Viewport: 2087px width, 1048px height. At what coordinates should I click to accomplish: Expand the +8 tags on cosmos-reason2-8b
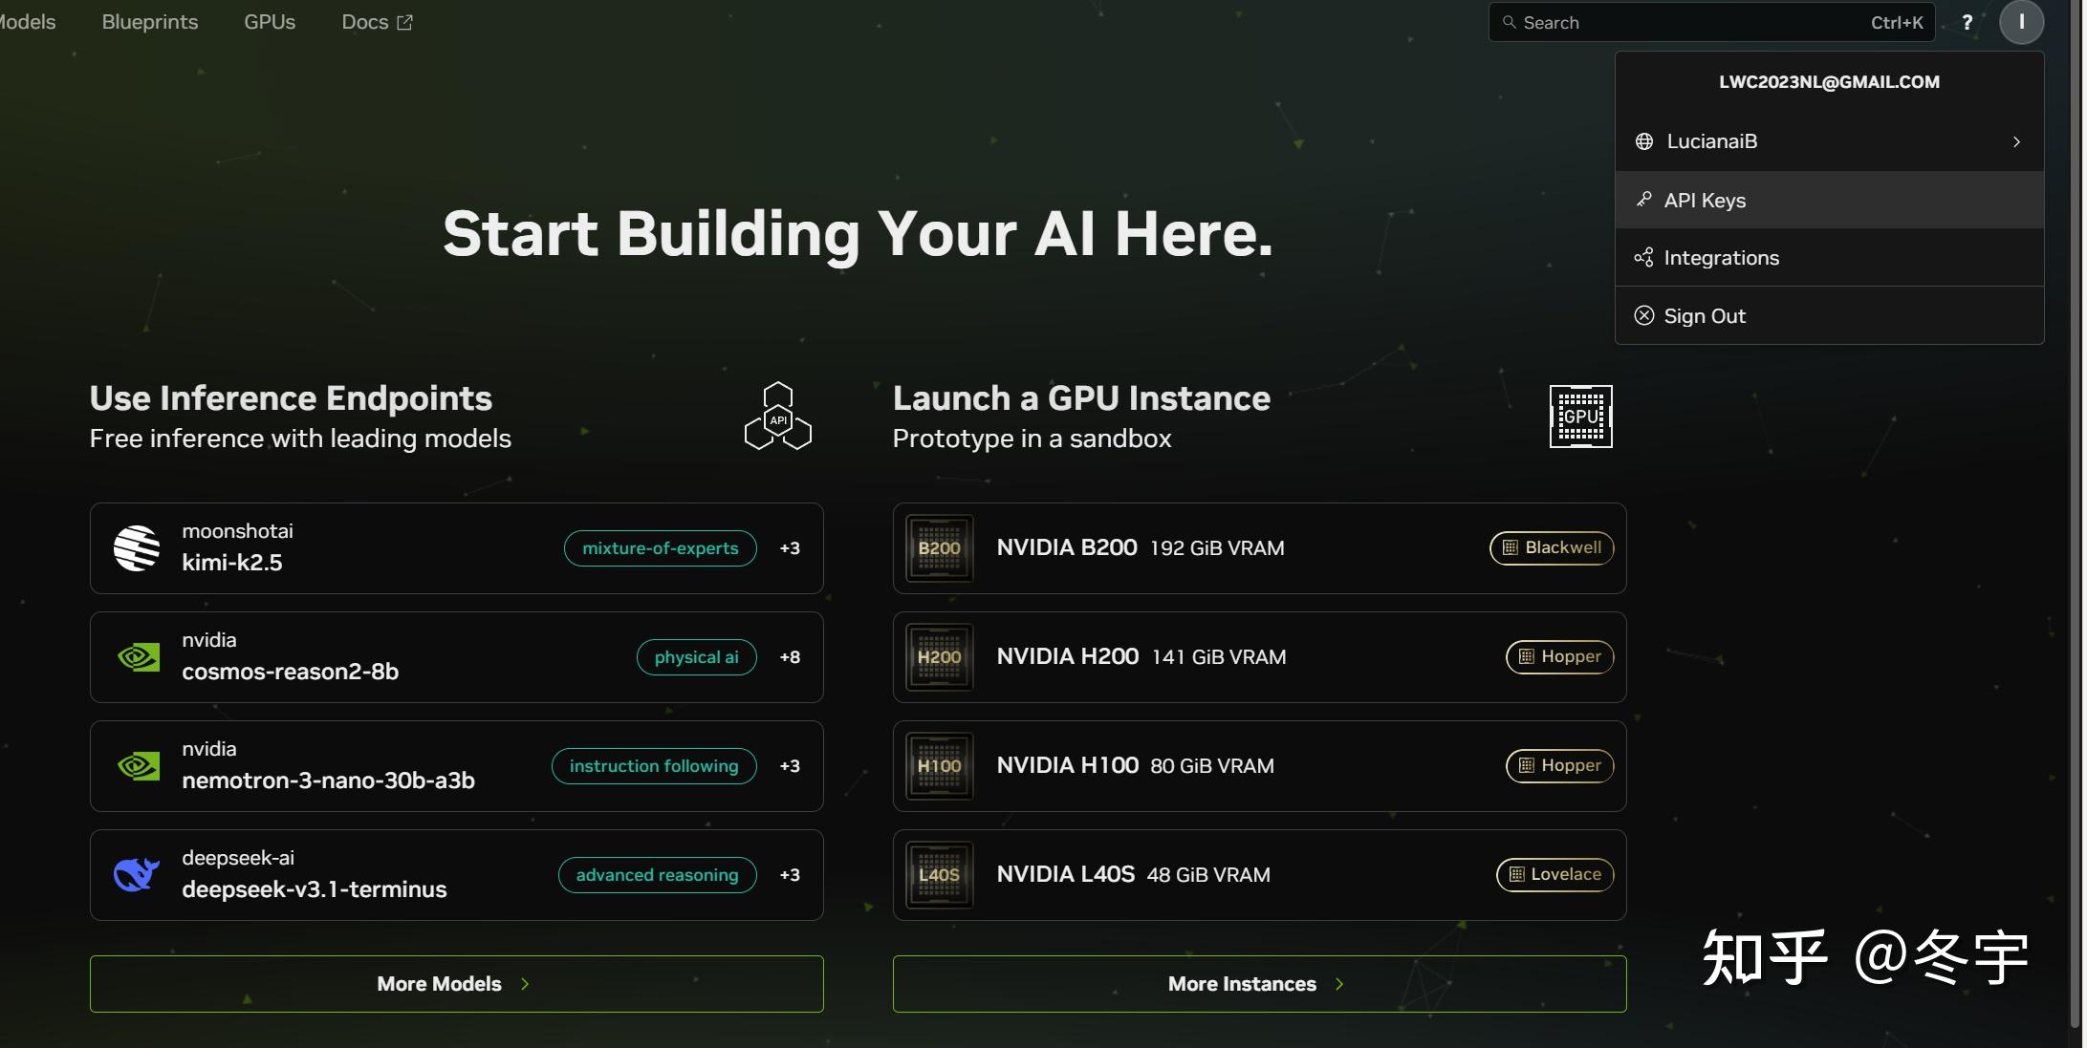pyautogui.click(x=790, y=657)
